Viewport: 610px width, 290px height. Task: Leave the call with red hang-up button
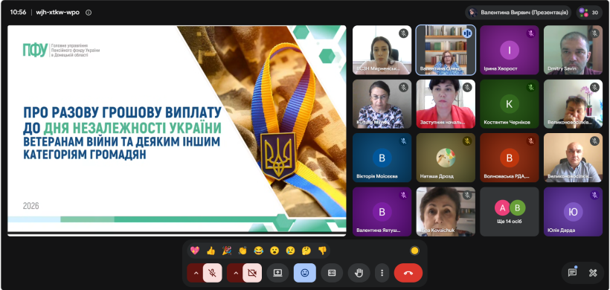coord(408,273)
